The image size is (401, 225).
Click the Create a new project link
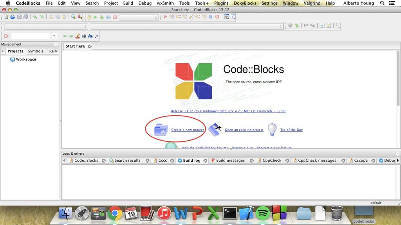coord(188,130)
